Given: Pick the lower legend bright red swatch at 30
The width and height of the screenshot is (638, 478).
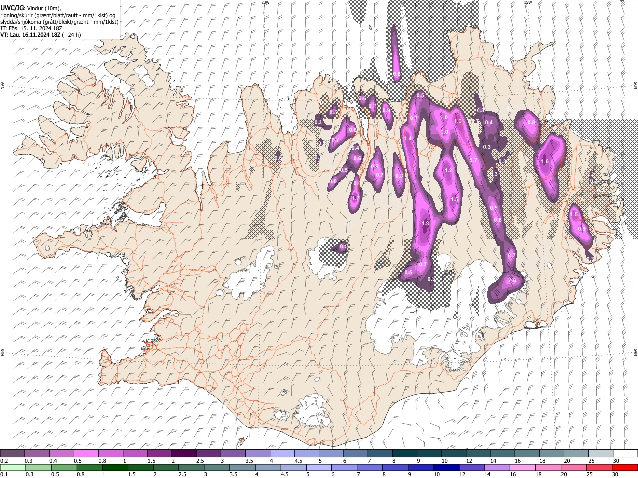Looking at the screenshot, I should (625, 467).
